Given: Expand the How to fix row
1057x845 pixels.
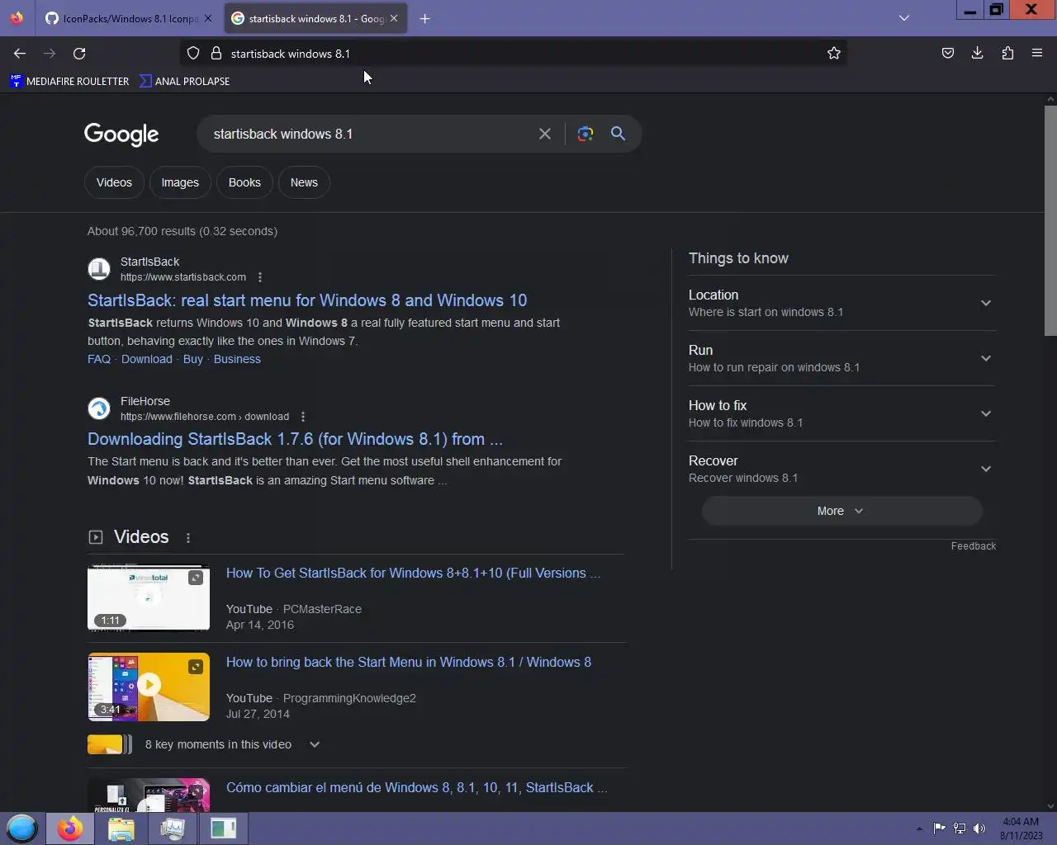Looking at the screenshot, I should point(841,413).
